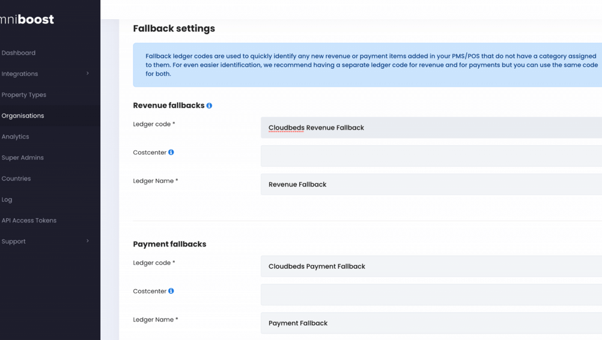This screenshot has width=602, height=340.
Task: Focus the Revenue fallback Ledger code field
Action: (x=431, y=128)
